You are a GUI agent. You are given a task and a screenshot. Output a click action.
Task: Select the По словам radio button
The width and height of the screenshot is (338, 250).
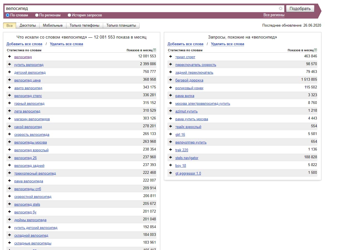coord(8,15)
